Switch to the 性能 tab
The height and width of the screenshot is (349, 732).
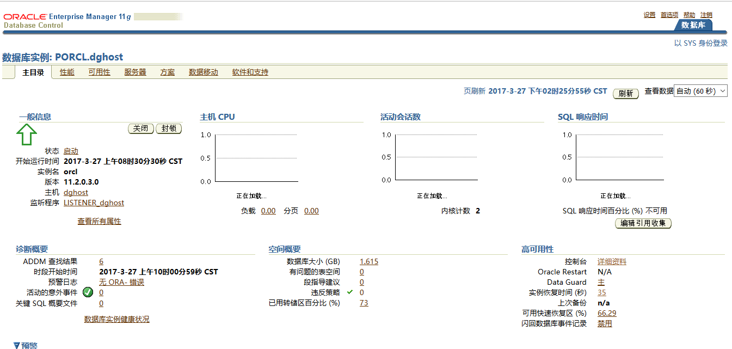[x=67, y=72]
